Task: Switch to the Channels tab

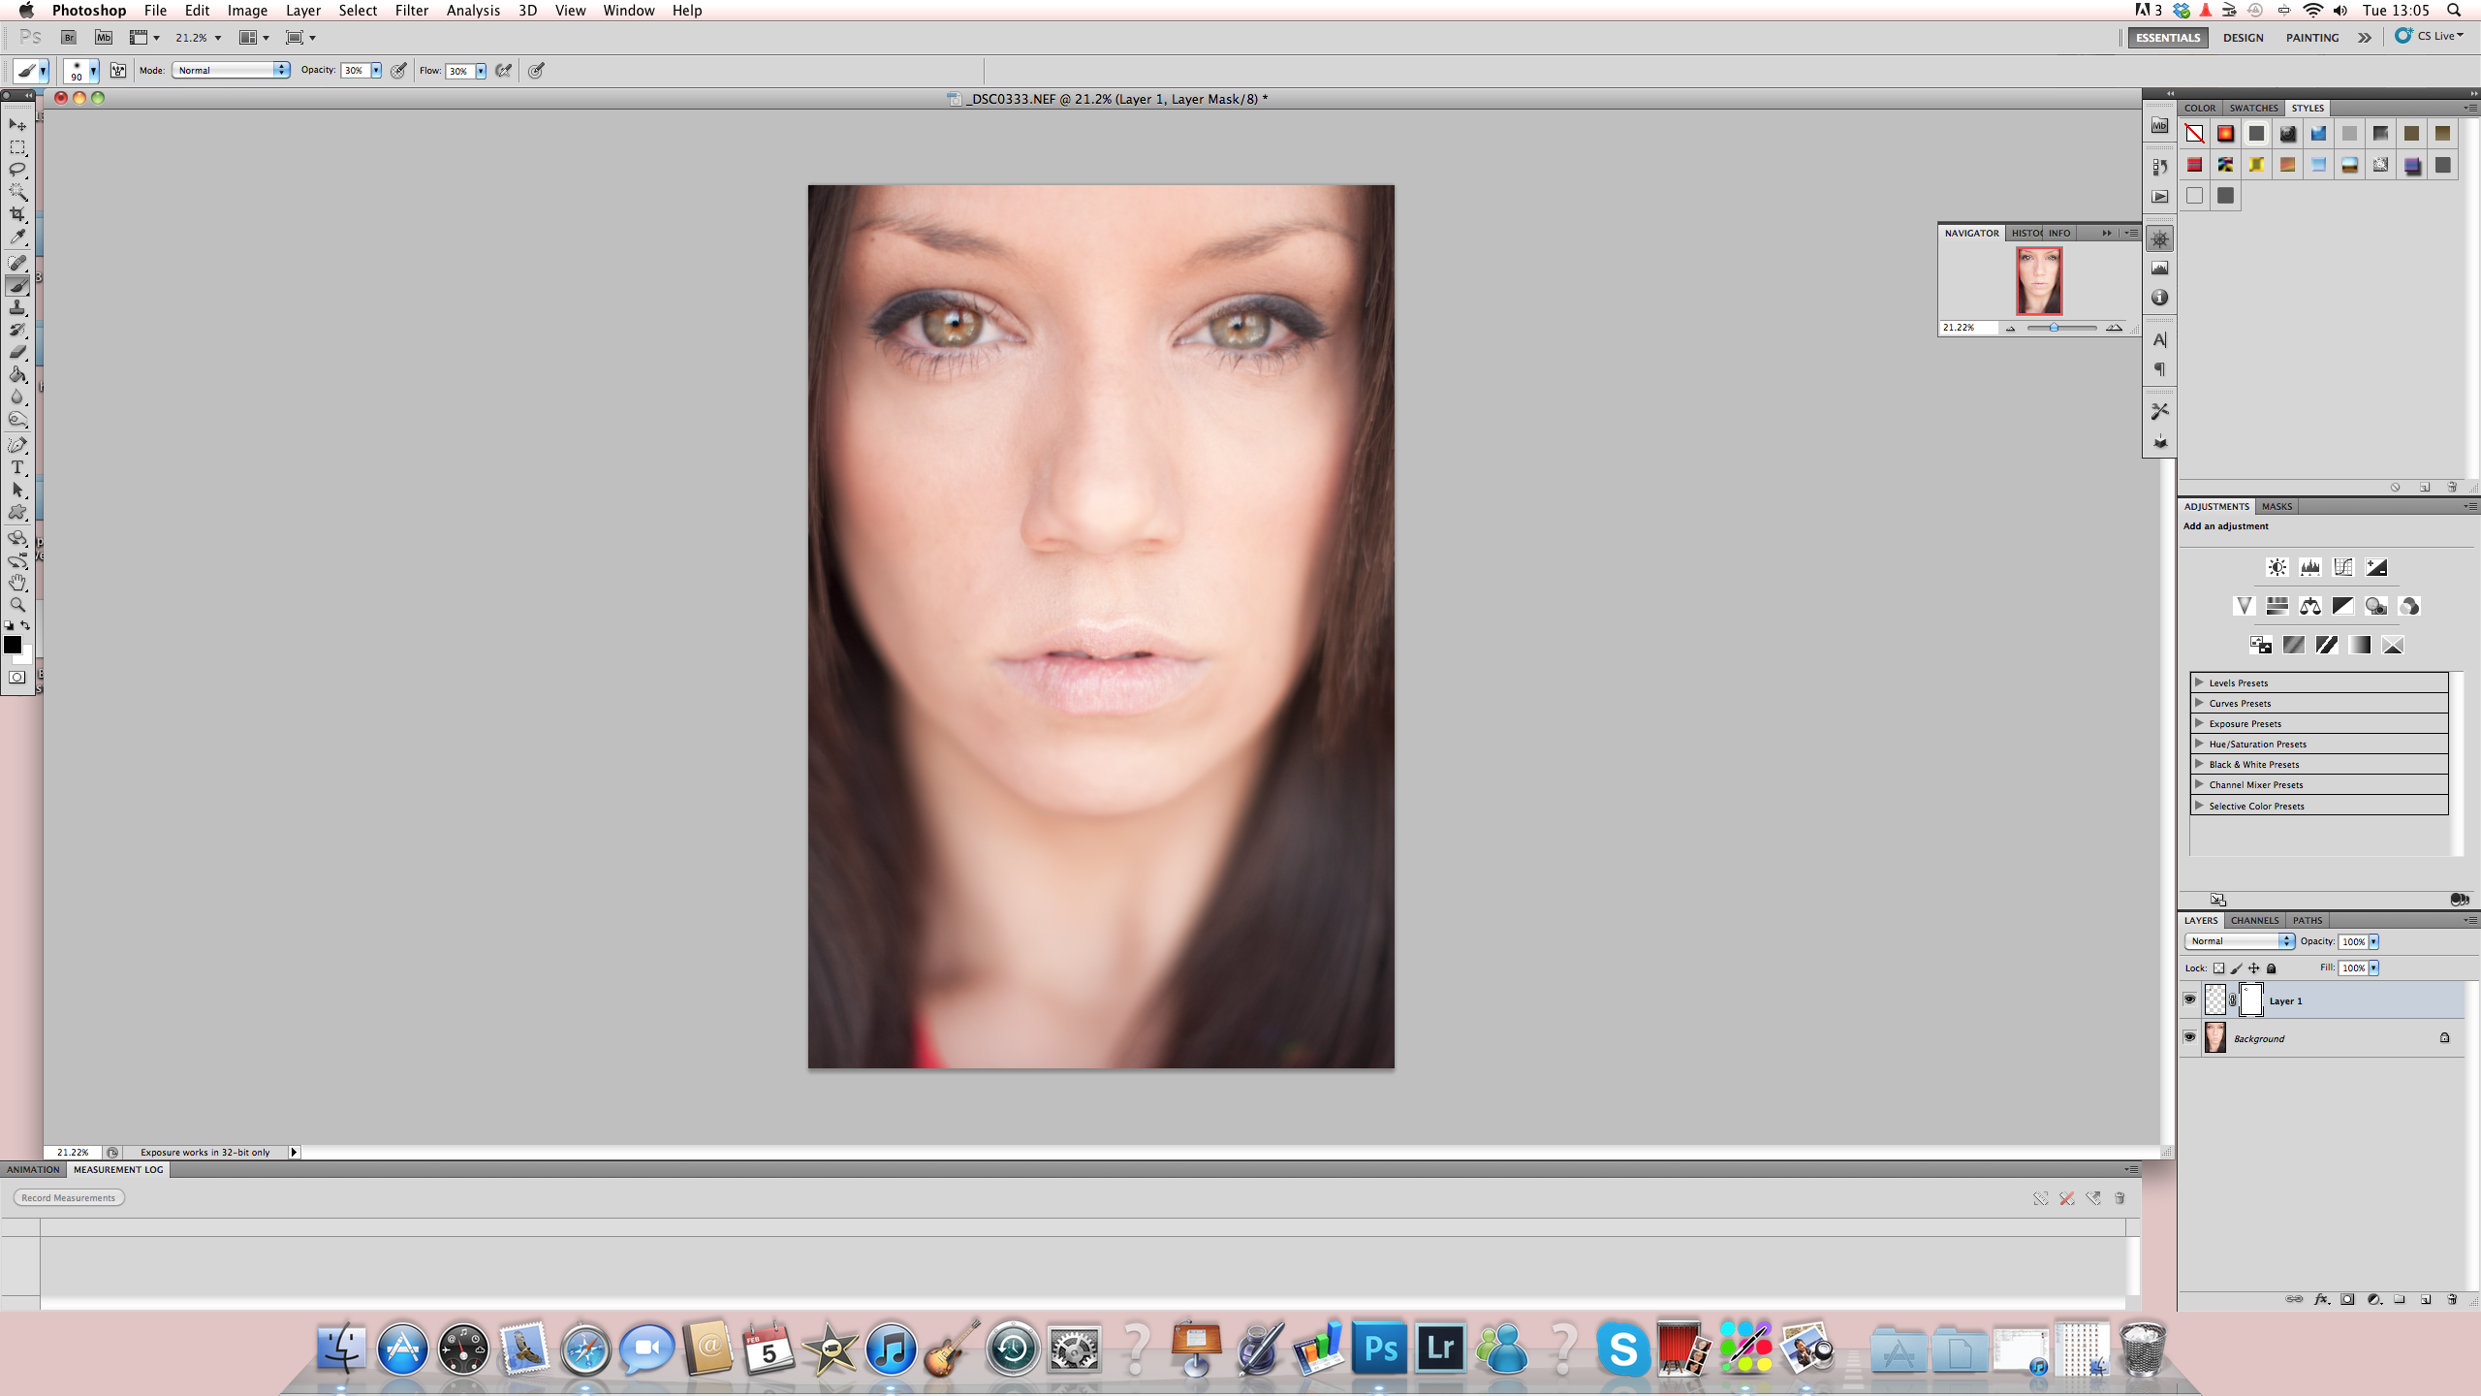Action: click(x=2253, y=920)
